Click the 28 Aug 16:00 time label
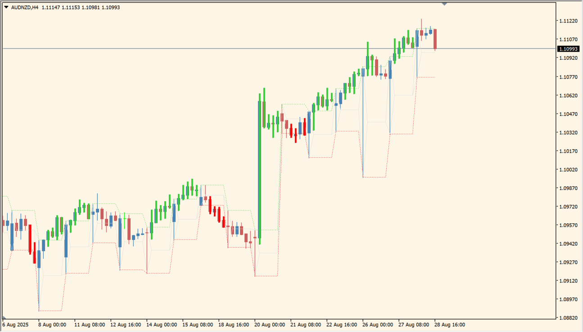Image resolution: width=583 pixels, height=332 pixels. (x=450, y=324)
